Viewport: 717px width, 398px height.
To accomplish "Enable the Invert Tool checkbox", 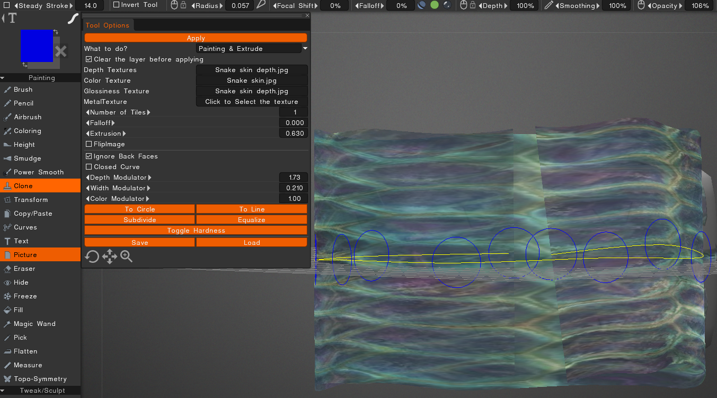I will click(117, 5).
